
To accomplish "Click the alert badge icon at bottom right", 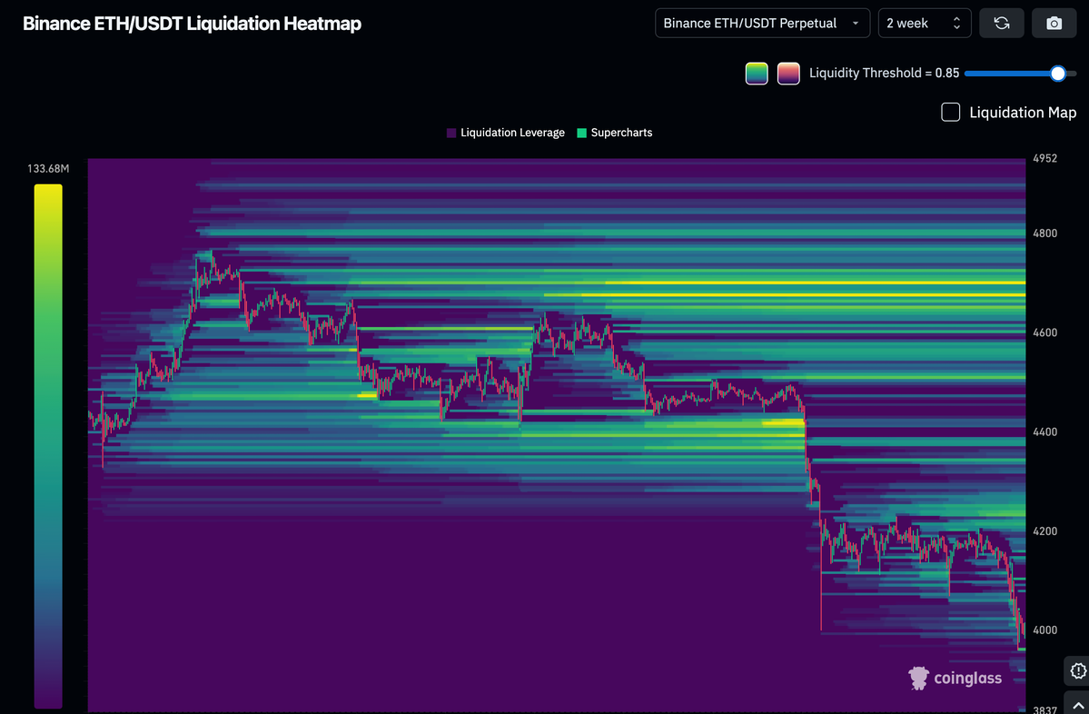I will pyautogui.click(x=1078, y=671).
